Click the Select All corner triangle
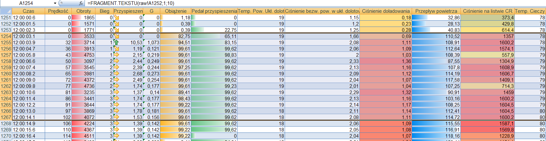This screenshot has width=546, height=141. click(x=6, y=11)
